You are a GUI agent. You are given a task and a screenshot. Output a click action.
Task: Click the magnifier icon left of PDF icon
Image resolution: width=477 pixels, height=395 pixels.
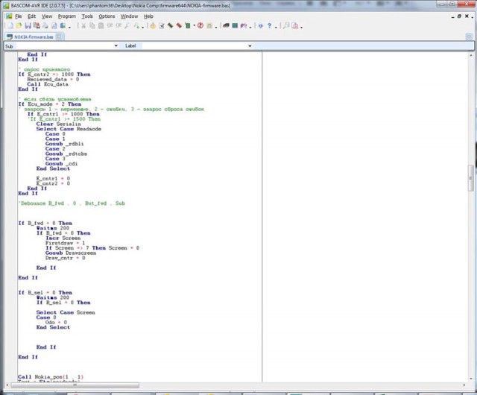286,26
